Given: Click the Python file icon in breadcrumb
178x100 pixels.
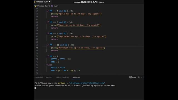Looking at the screenshot, I should point(35,6).
